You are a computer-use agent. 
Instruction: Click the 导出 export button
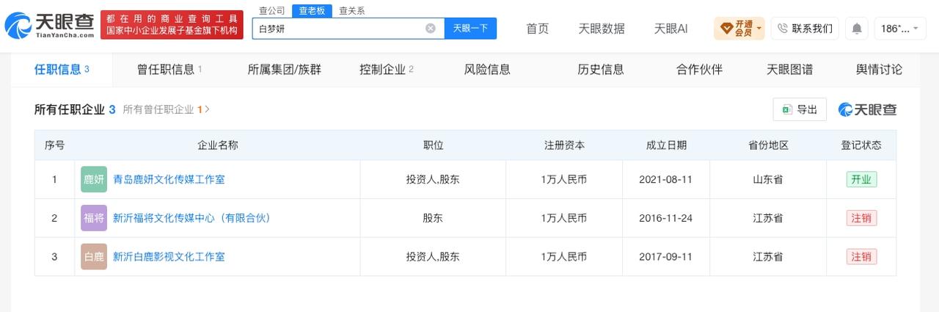pyautogui.click(x=800, y=109)
